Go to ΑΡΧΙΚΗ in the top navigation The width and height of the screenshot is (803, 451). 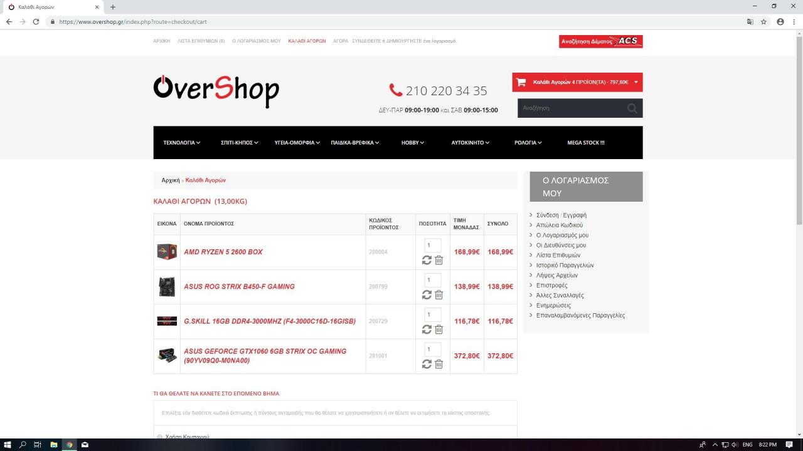pos(162,41)
